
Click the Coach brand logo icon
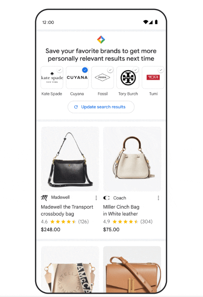tap(106, 198)
